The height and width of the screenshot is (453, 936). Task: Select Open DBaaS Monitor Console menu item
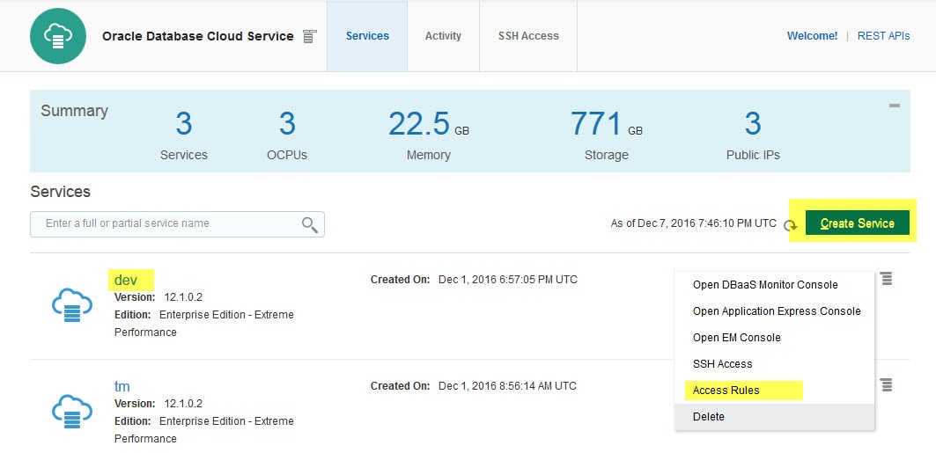tap(764, 285)
